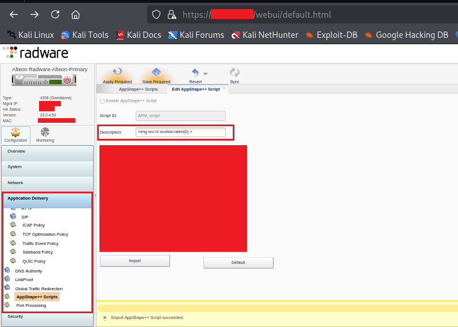Click the Revert arrow icon
Viewport: 458px width, 327px height.
click(x=195, y=72)
